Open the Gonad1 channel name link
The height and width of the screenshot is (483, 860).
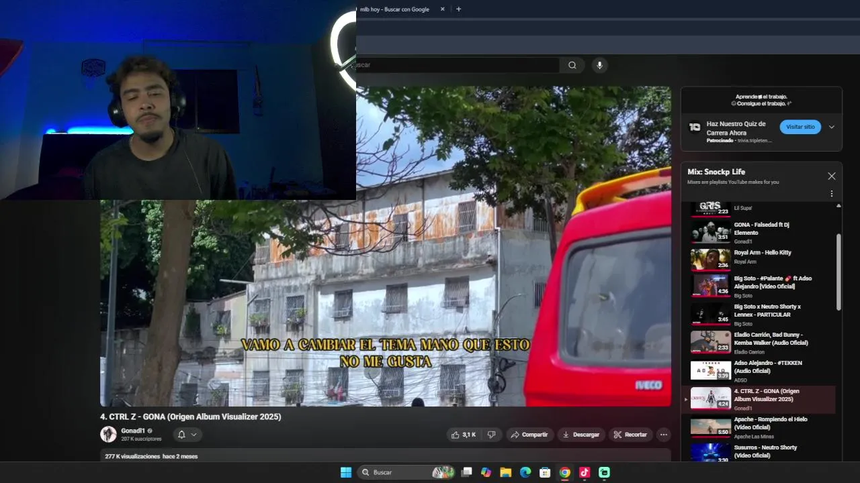pyautogui.click(x=133, y=431)
